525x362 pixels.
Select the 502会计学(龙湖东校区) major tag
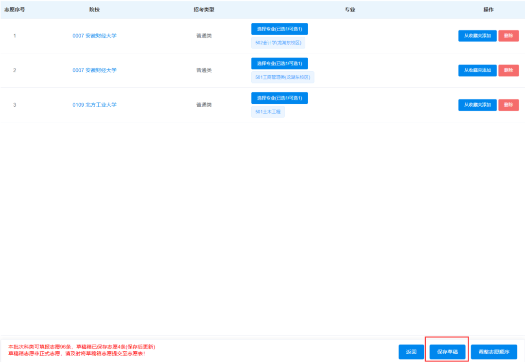278,43
